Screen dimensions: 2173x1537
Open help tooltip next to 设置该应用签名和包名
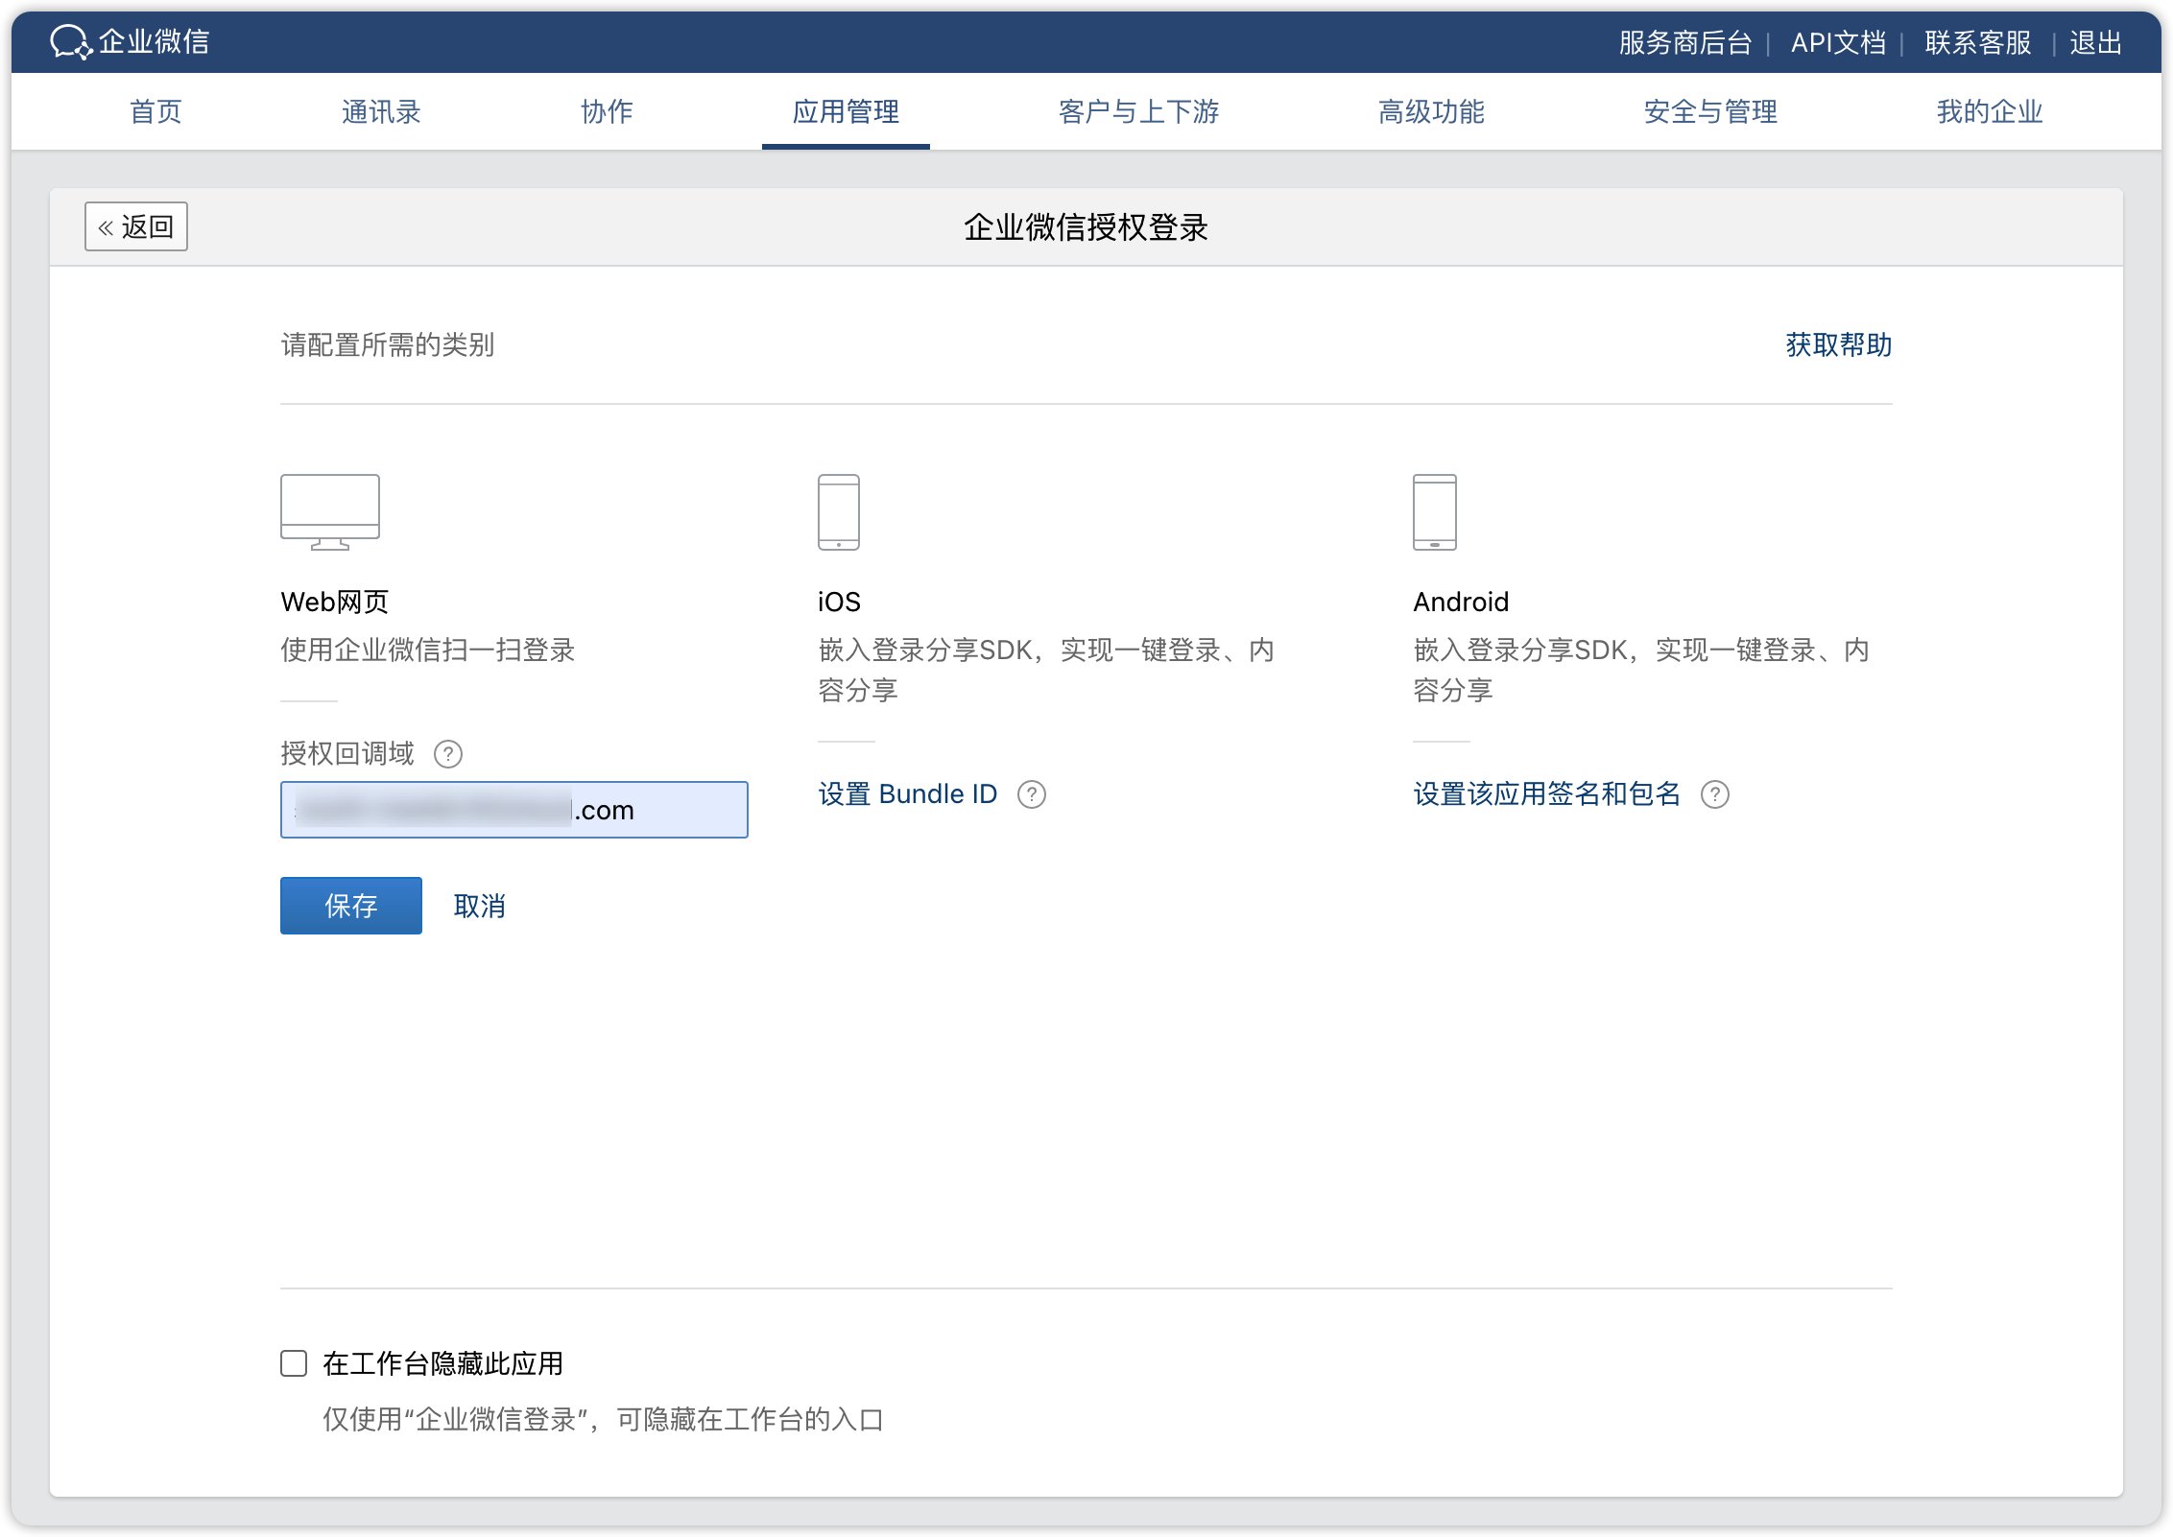coord(1714,794)
